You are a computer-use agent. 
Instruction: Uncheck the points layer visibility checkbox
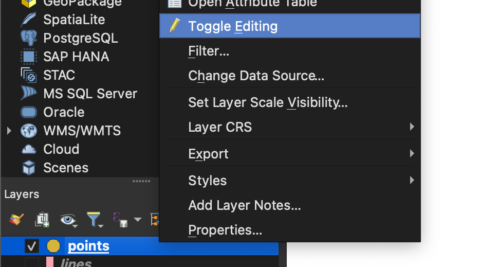pyautogui.click(x=32, y=246)
